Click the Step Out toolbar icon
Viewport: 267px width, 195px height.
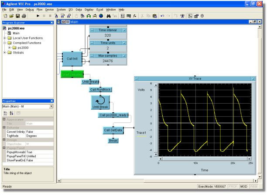(x=69, y=16)
